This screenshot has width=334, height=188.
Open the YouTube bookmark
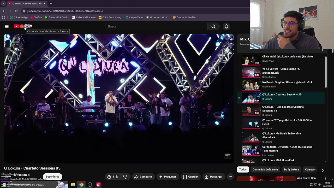coord(36,17)
